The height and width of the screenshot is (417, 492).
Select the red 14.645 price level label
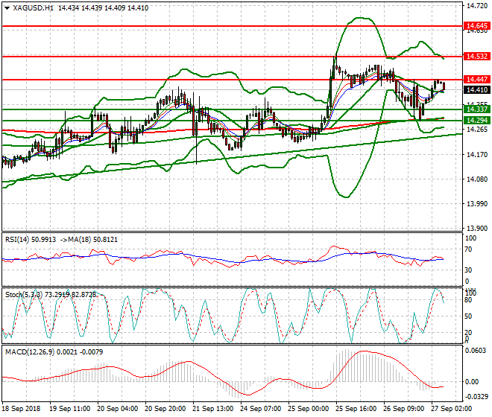point(476,26)
